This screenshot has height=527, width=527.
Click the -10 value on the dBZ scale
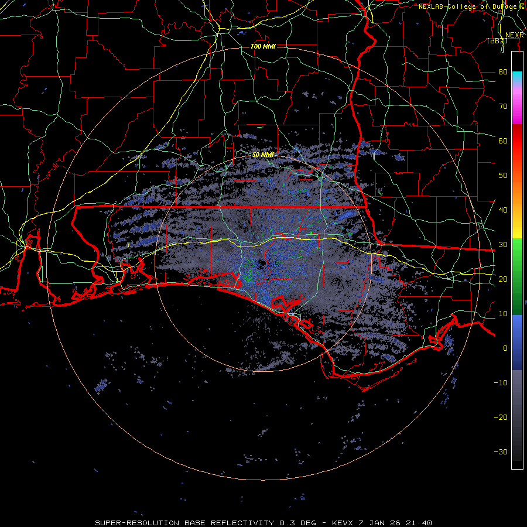501,383
